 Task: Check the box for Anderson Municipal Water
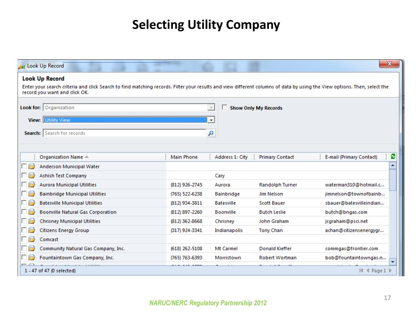[x=24, y=166]
